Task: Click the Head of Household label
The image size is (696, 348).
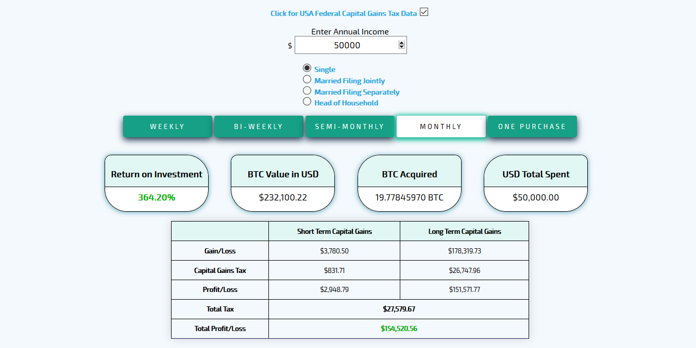Action: [346, 103]
